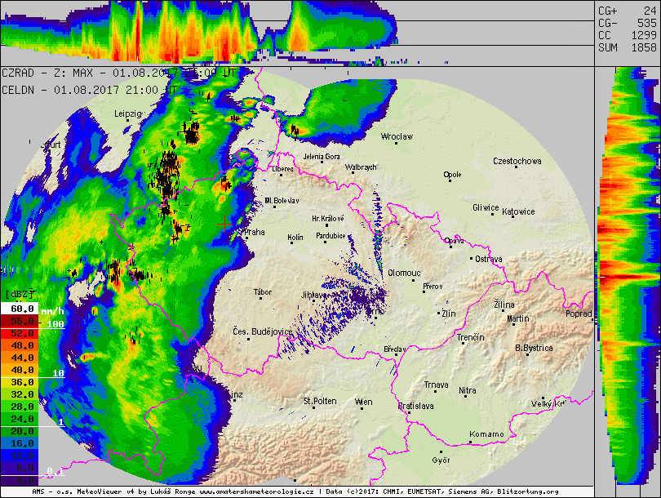Select the Walbrzych city label
The width and height of the screenshot is (661, 498).
pyautogui.click(x=361, y=167)
